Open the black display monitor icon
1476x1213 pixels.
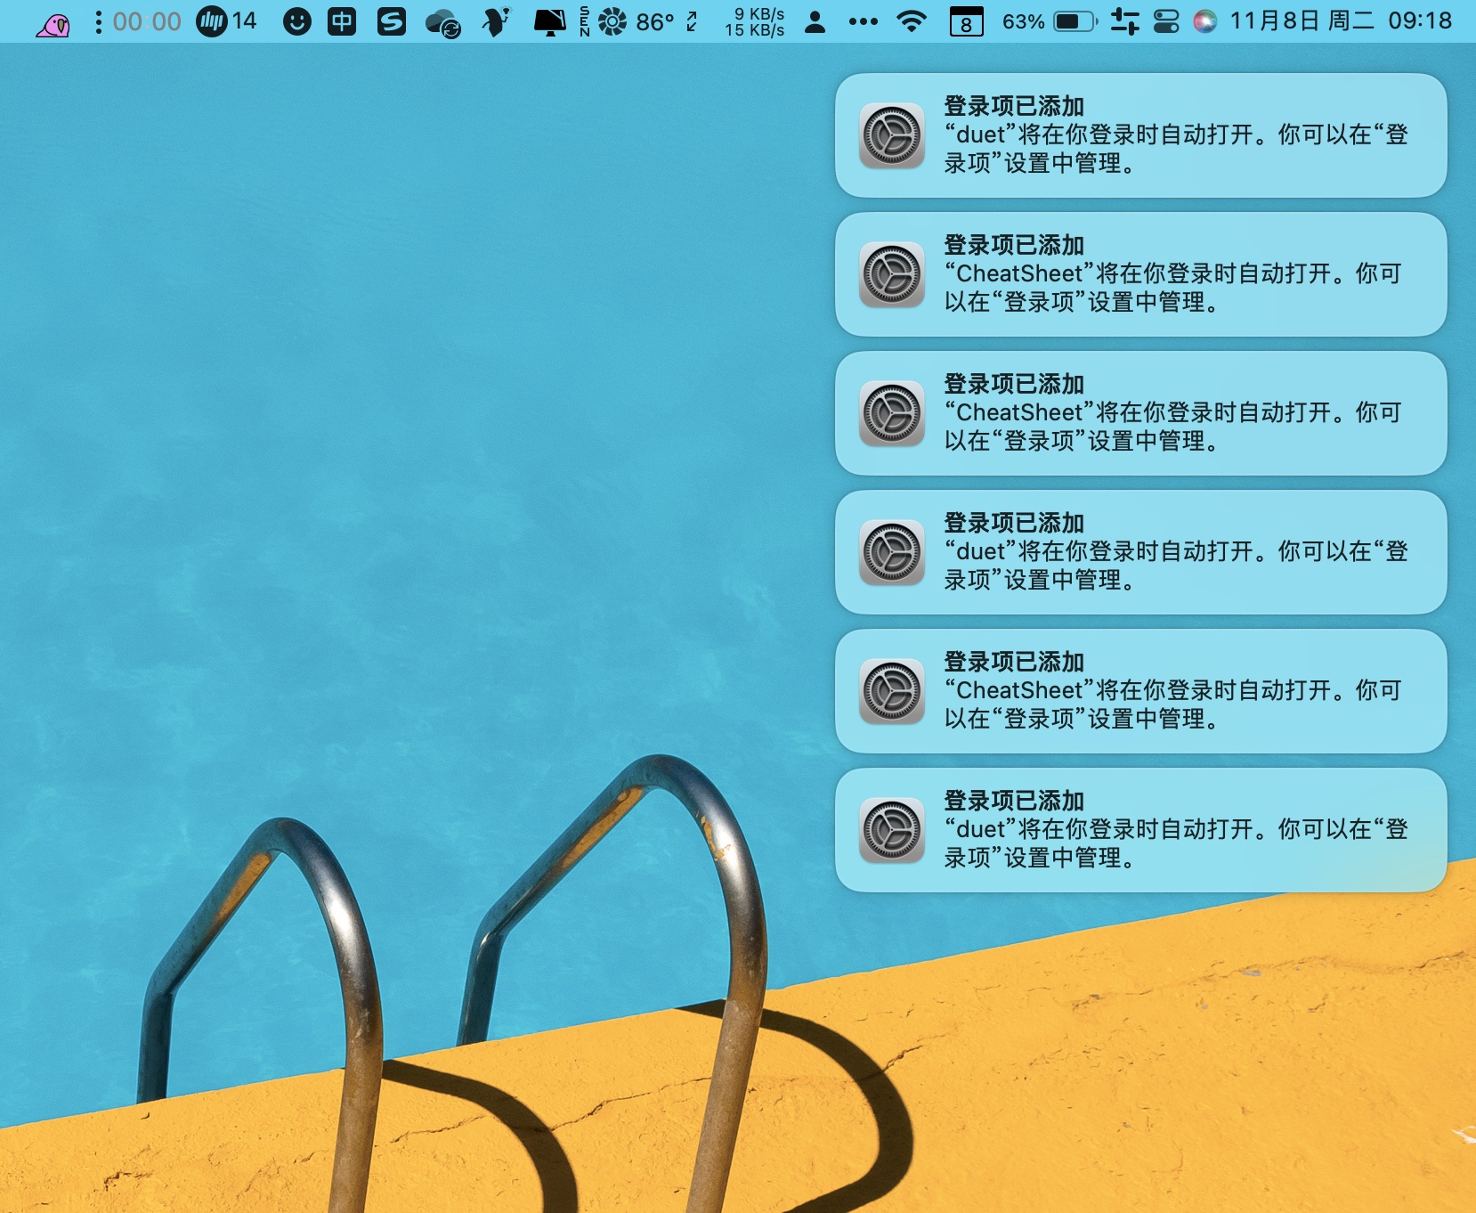point(549,21)
